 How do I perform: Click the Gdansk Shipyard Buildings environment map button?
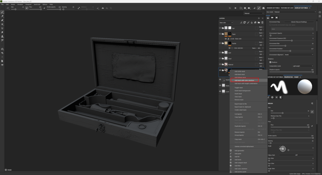298,22
